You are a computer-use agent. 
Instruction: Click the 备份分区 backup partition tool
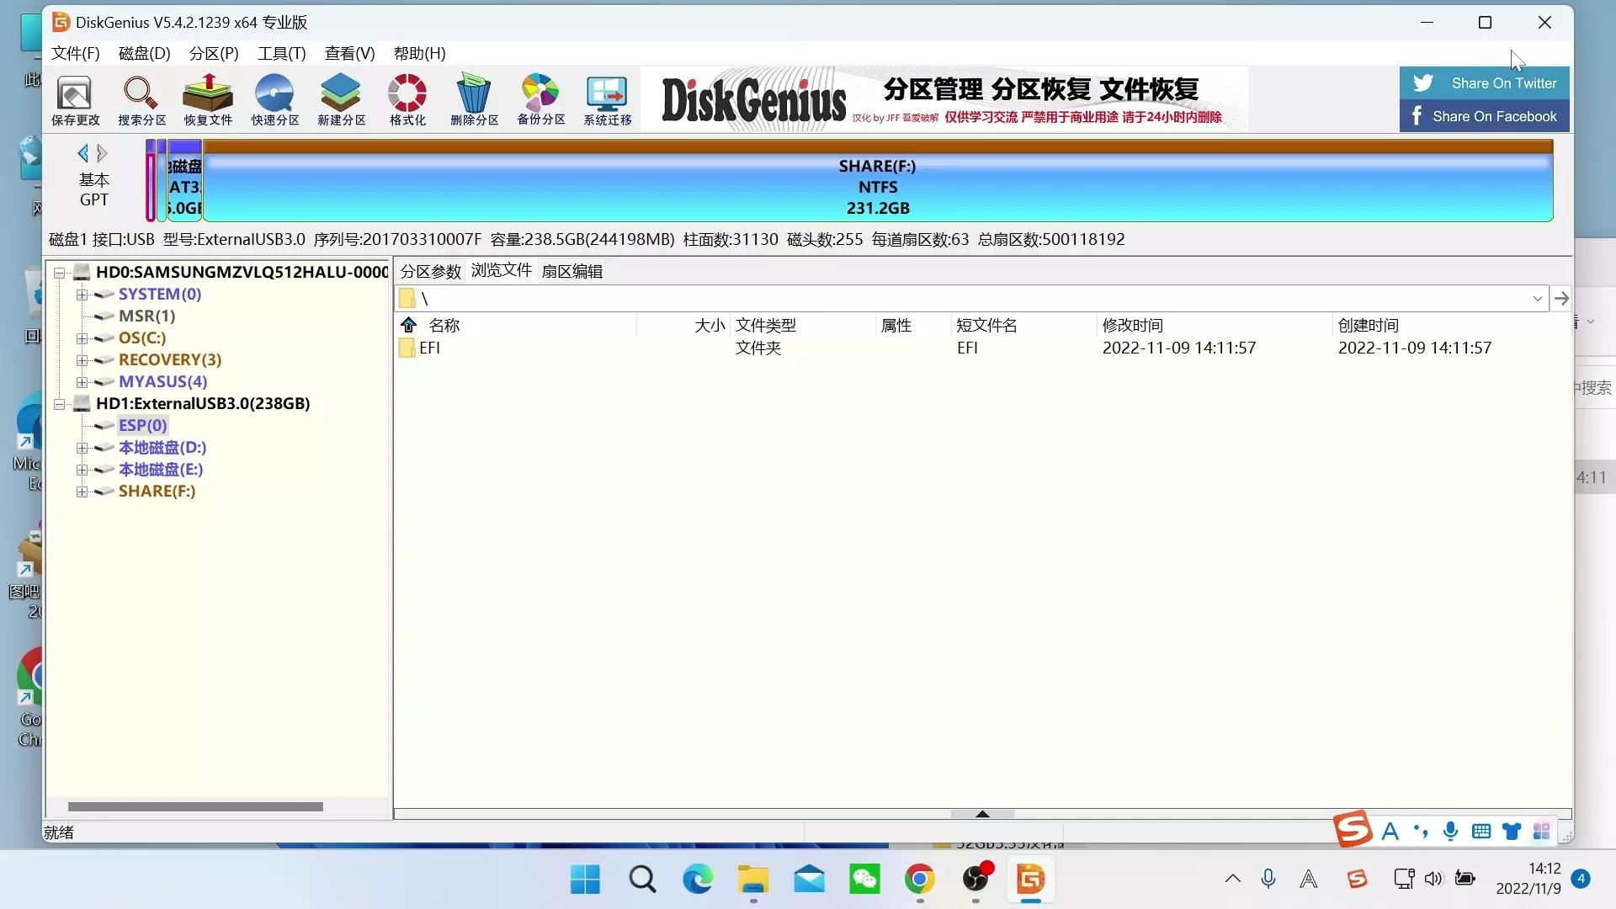540,99
